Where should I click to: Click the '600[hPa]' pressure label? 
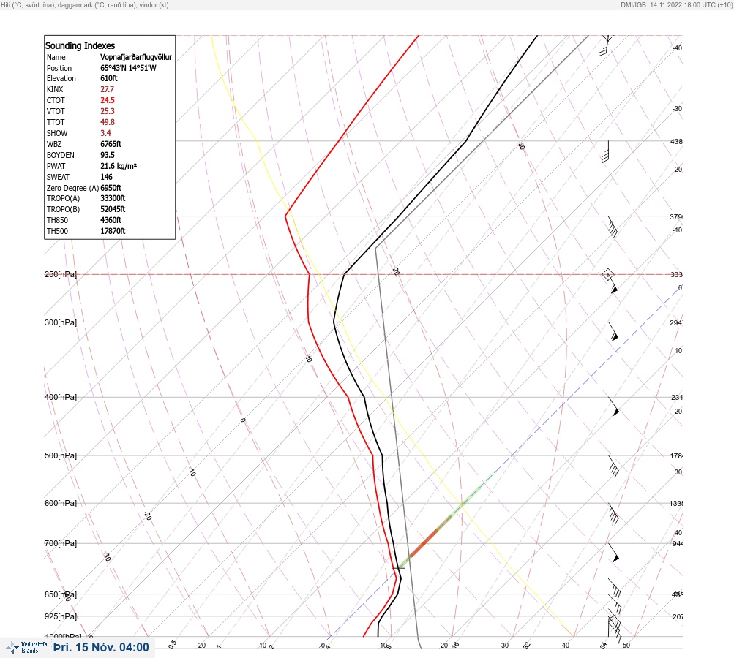tap(61, 503)
